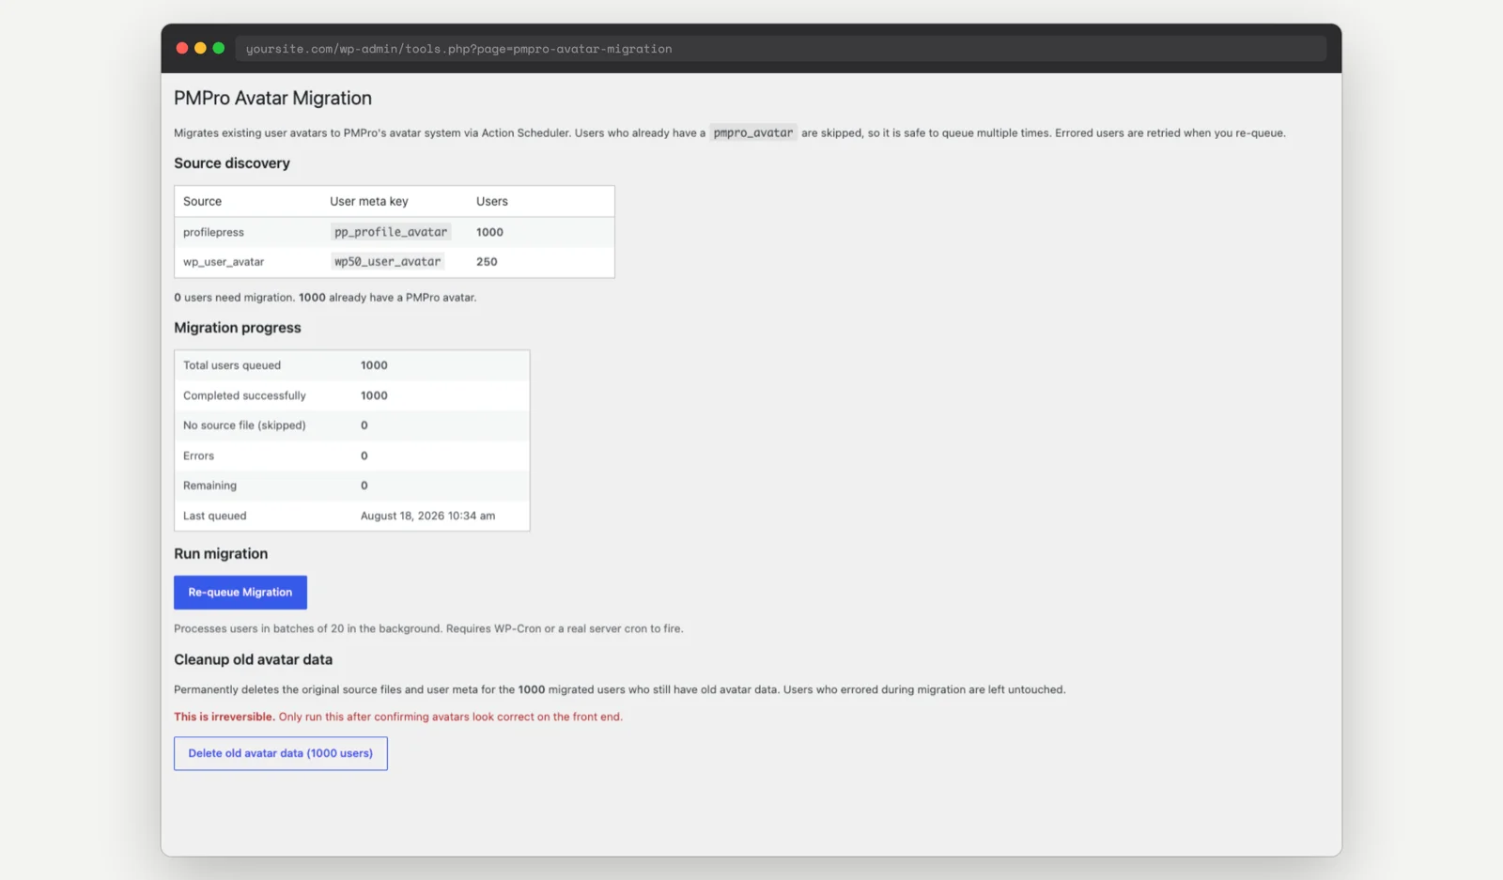Click the Total users queued value 1000
Screen dimensions: 1503x880
click(x=374, y=365)
